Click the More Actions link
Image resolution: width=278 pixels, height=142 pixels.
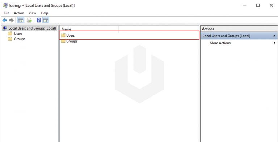(220, 43)
